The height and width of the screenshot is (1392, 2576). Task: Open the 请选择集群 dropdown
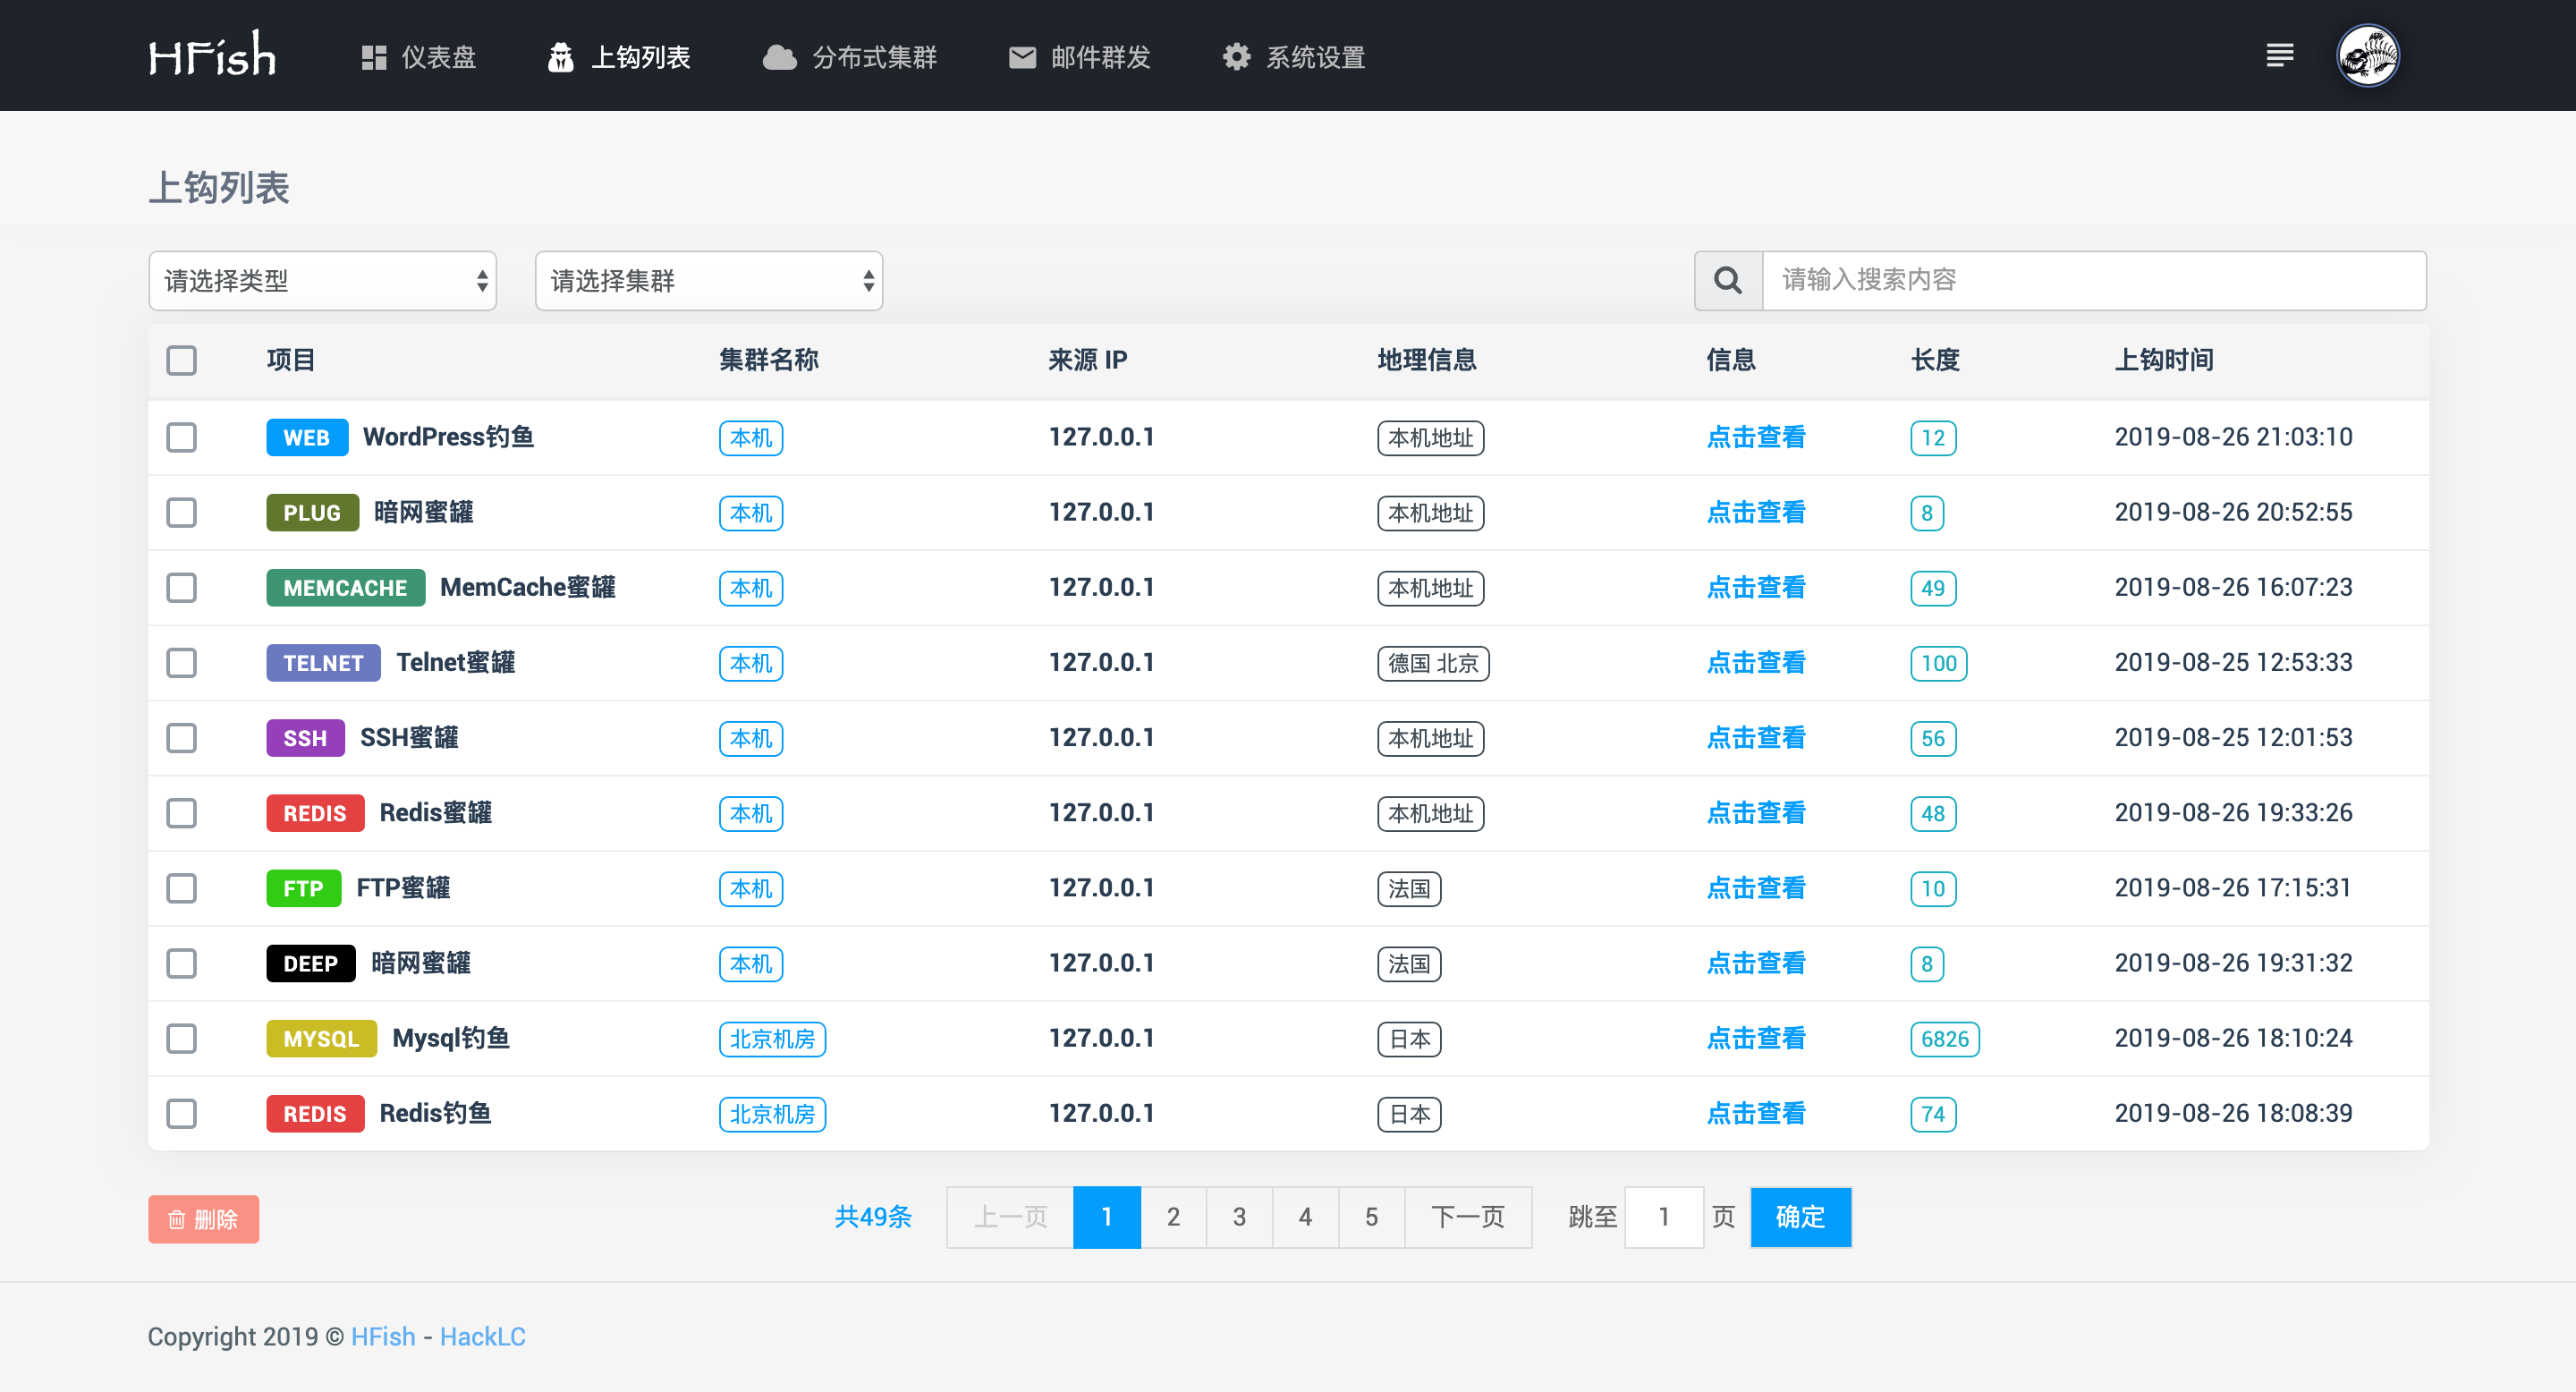point(708,281)
